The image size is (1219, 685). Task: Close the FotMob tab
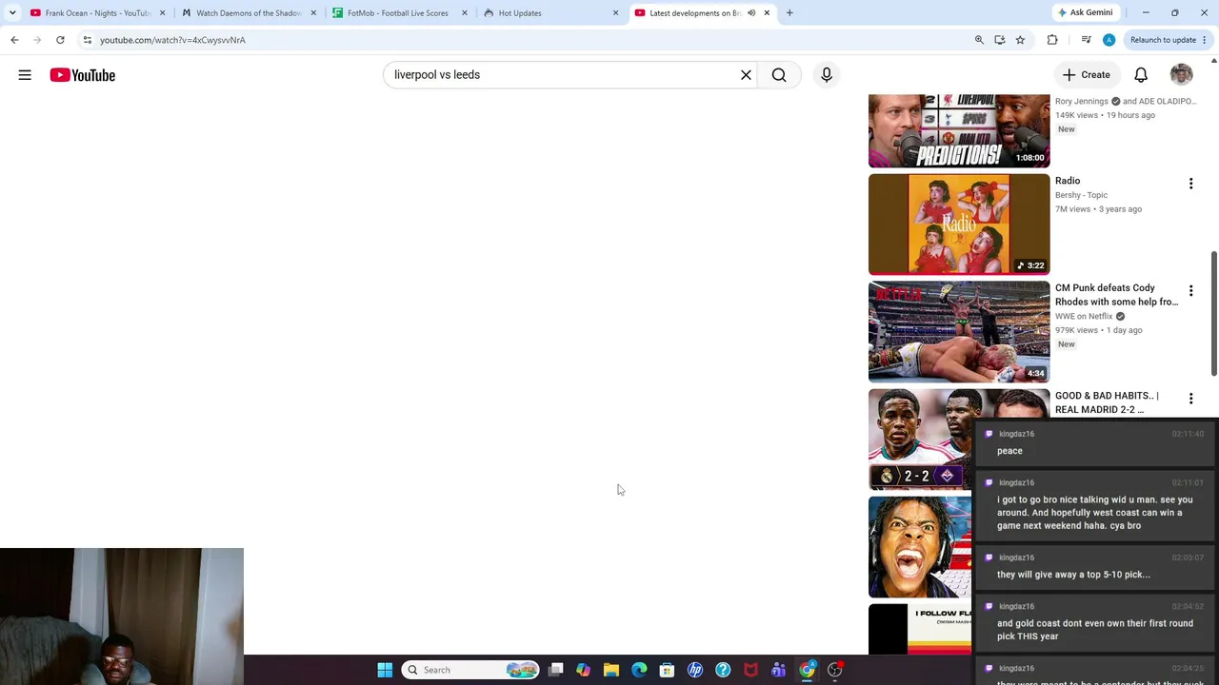point(465,13)
